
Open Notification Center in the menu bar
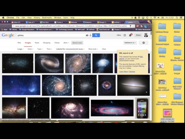coord(181,17)
